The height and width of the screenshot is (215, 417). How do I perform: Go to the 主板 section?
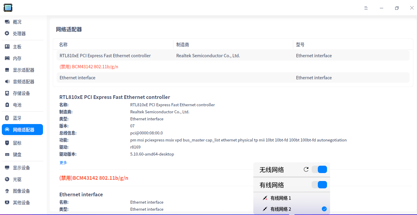click(x=22, y=47)
